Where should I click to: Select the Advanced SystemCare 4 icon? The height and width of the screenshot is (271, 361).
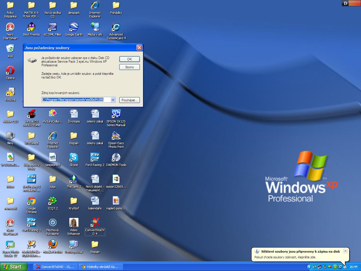(116, 31)
